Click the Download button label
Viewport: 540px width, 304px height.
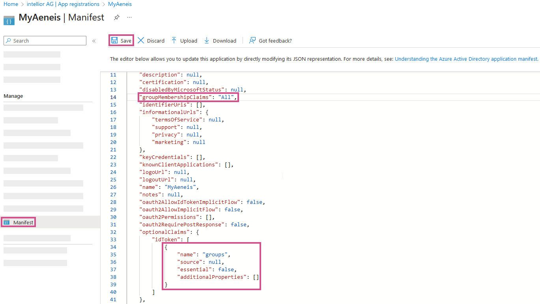click(224, 41)
